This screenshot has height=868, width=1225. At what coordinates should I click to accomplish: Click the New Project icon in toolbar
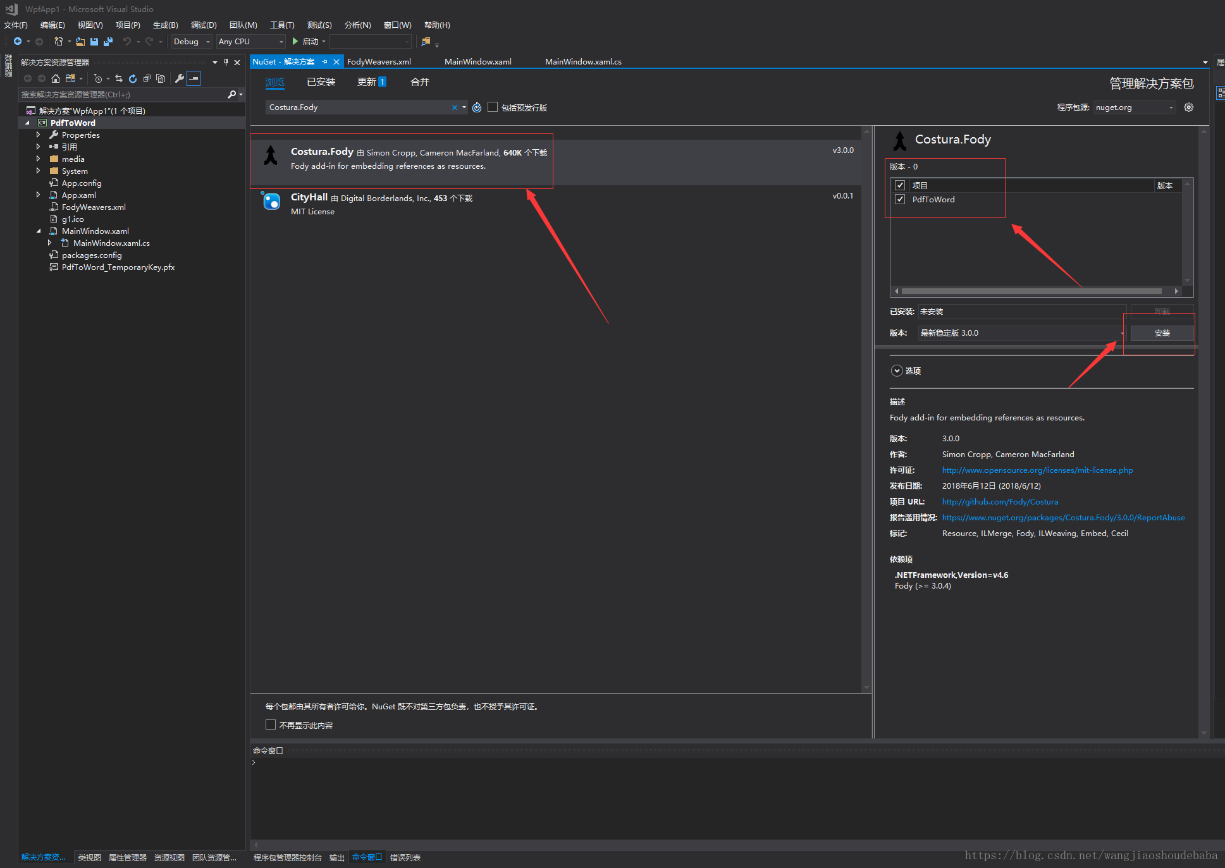[58, 42]
